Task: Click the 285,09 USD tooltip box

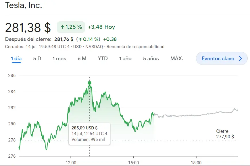Action: tap(89, 133)
